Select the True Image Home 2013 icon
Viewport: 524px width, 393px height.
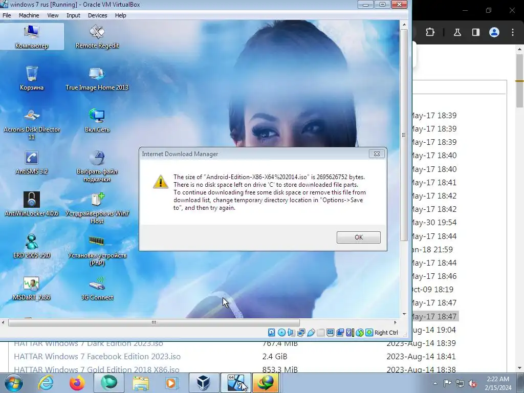pos(97,78)
